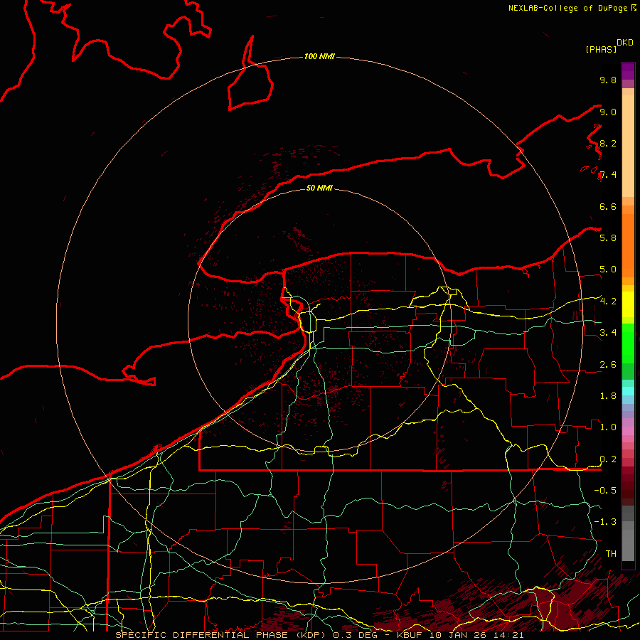This screenshot has width=640, height=640.
Task: Select the 100 NMI range ring label
Action: click(319, 56)
